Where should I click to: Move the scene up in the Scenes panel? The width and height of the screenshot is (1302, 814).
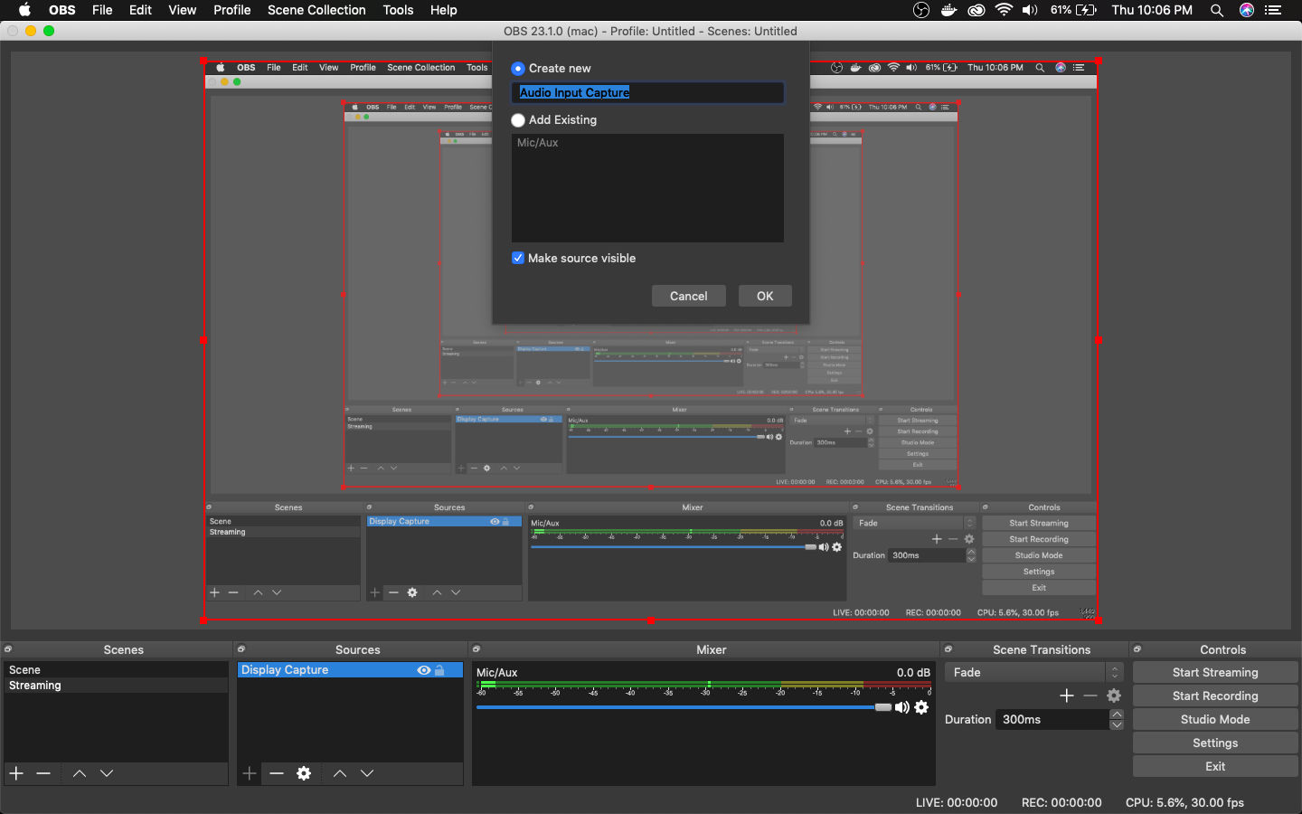coord(80,773)
